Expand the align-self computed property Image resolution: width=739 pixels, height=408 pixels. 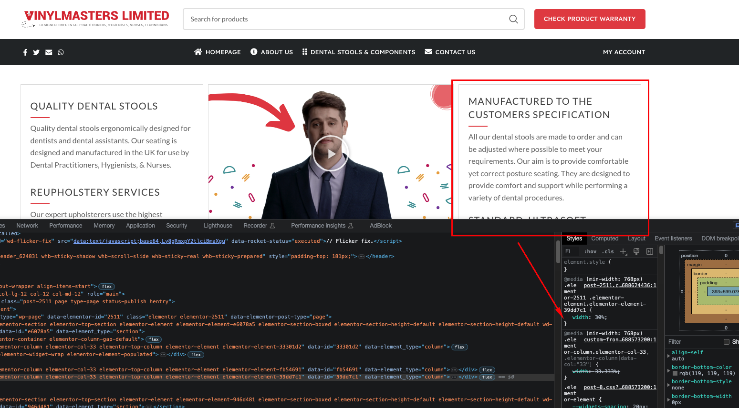[x=668, y=356]
